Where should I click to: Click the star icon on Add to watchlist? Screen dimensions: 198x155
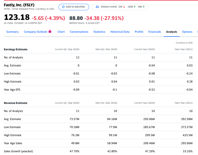coord(63,7)
